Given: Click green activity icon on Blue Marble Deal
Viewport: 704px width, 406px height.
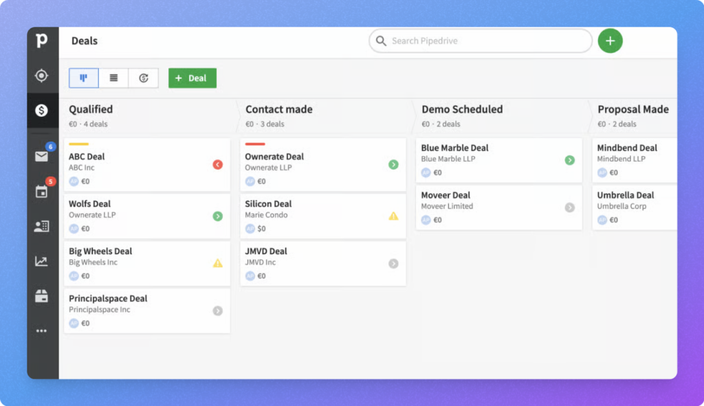Looking at the screenshot, I should [x=570, y=160].
